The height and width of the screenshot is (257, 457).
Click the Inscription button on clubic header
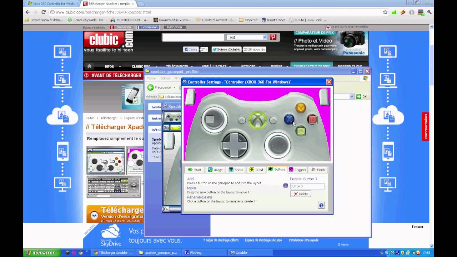175,27
